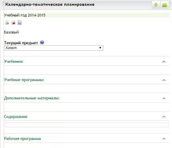Collapse the Учебные программы section chevron
Screen dimensions: 172x148
164,80
